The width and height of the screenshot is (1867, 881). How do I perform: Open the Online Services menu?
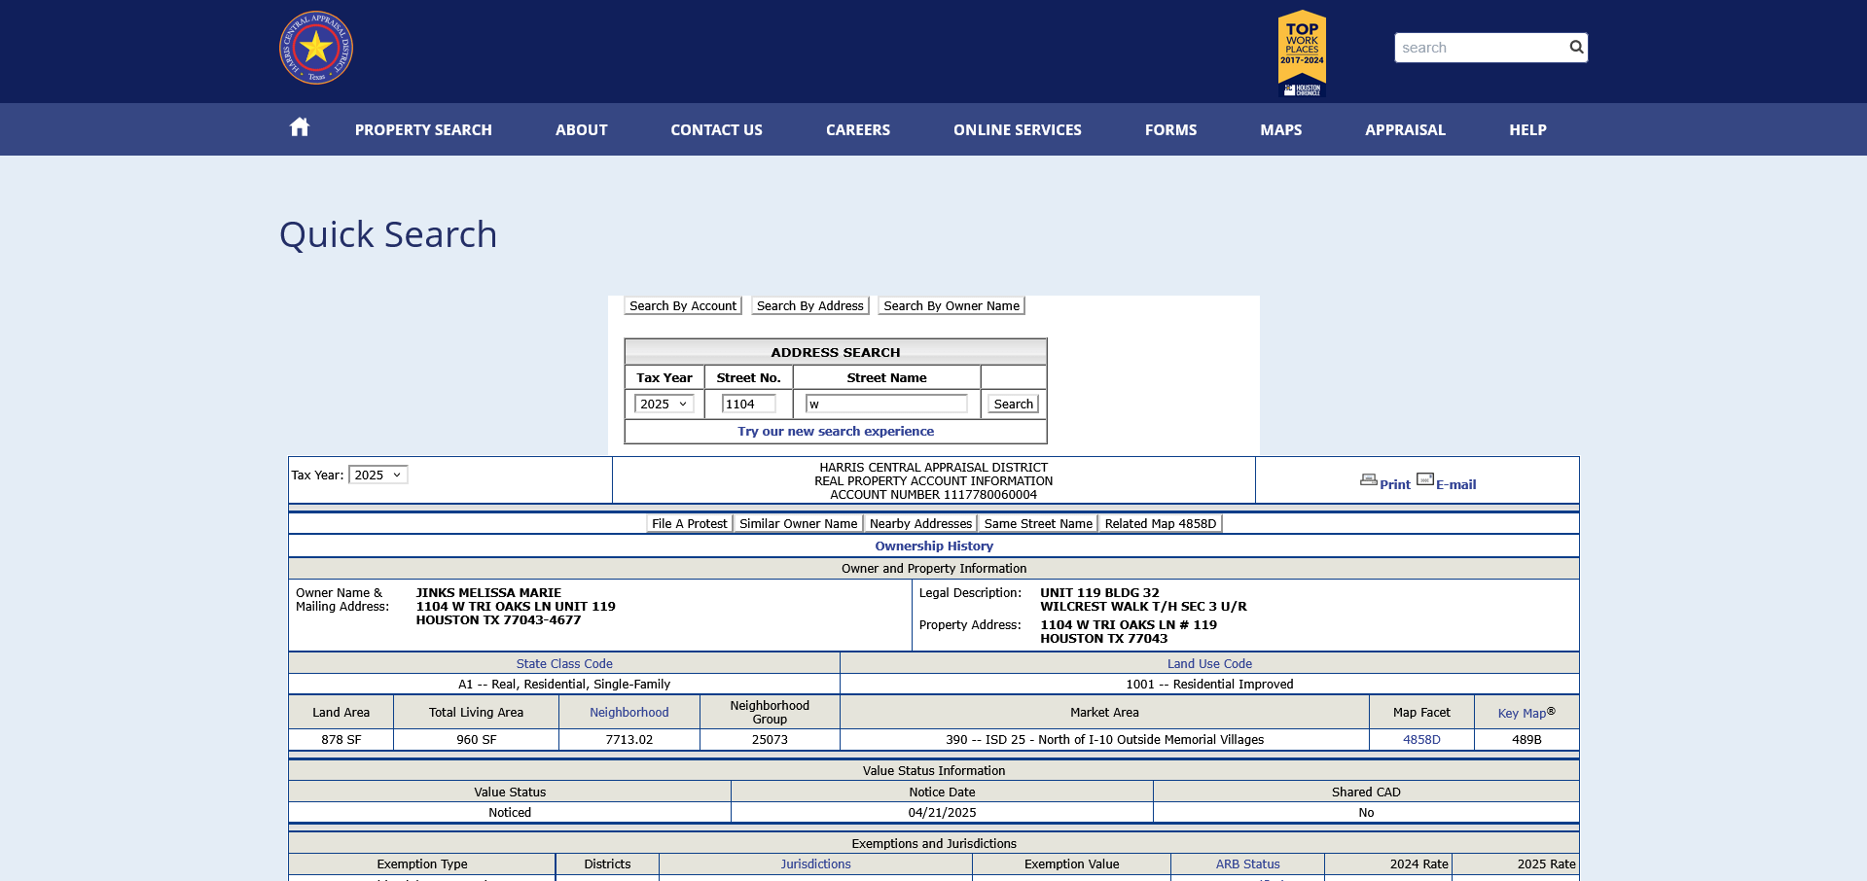[1017, 129]
